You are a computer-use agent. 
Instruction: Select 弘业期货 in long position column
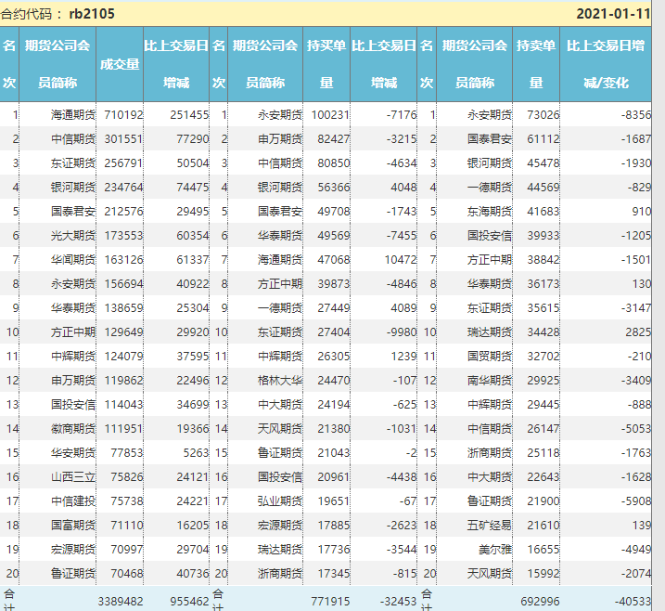coord(280,501)
